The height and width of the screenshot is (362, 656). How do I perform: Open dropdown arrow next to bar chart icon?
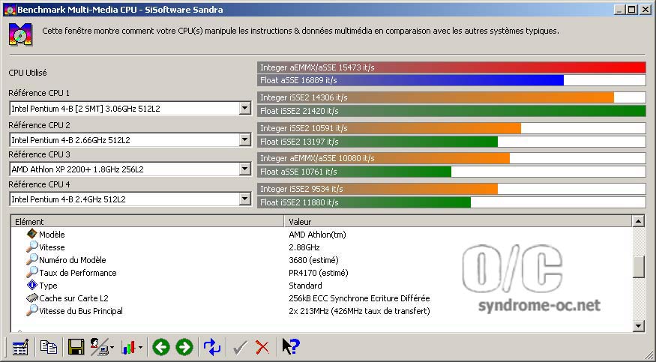(140, 347)
